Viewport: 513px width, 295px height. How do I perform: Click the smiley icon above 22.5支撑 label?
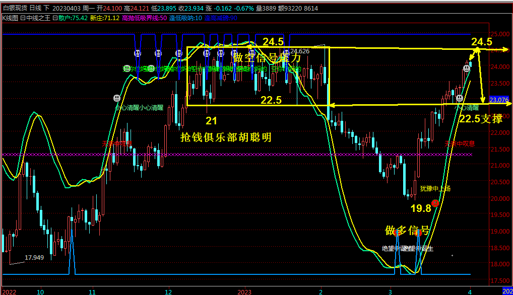point(460,98)
